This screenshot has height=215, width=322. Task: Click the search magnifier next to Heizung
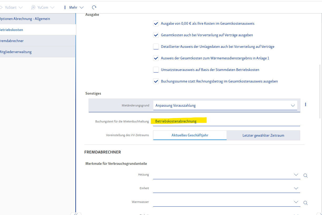305,175
